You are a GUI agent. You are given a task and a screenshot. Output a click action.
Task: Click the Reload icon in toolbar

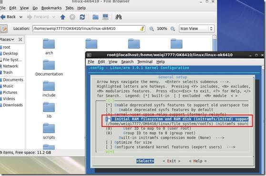click(x=82, y=17)
